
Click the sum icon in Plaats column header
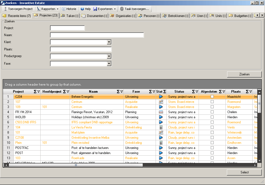click(247, 92)
